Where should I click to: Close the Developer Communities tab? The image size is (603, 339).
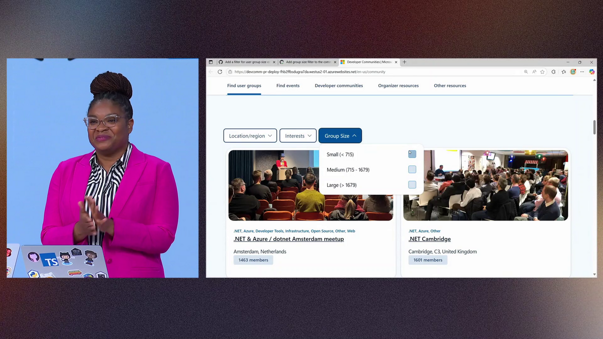(x=396, y=62)
